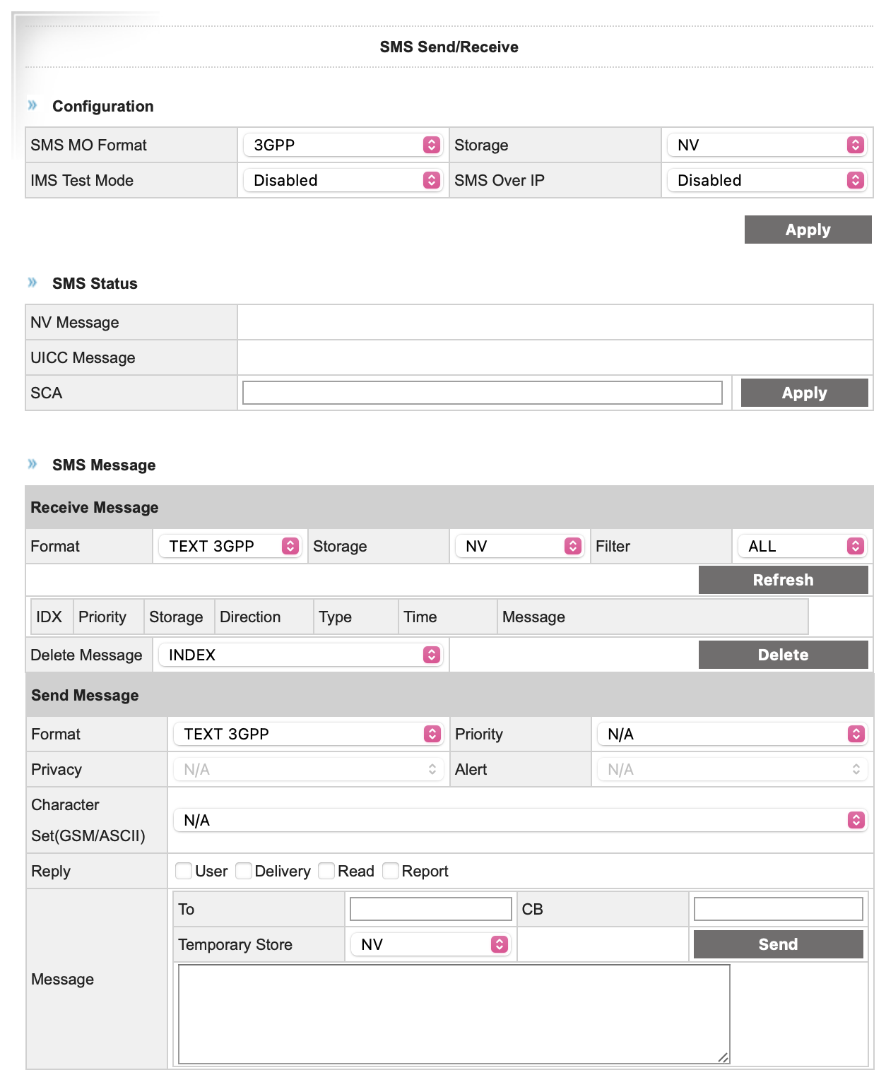Tick the Report reply checkbox
886x1082 pixels.
tap(391, 871)
